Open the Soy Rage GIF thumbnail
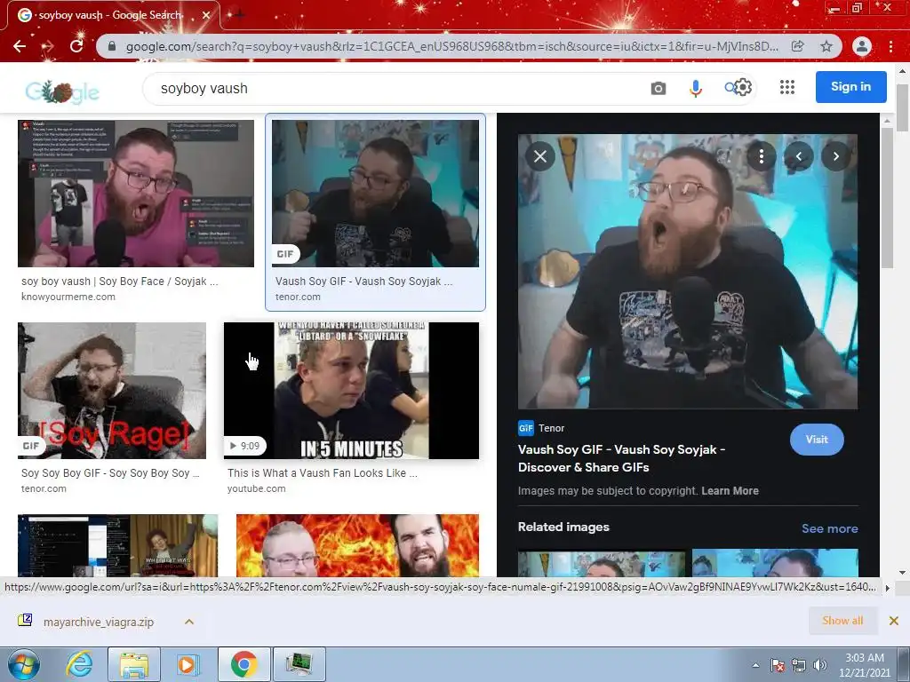 112,391
